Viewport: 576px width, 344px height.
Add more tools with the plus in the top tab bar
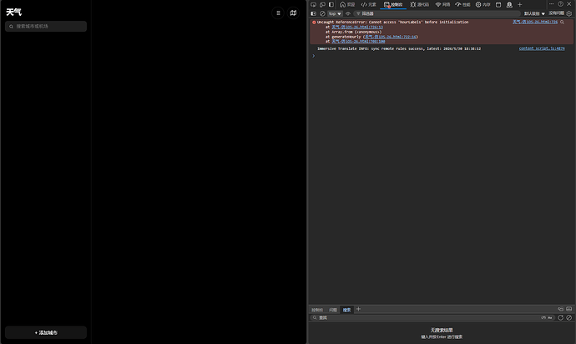point(519,4)
